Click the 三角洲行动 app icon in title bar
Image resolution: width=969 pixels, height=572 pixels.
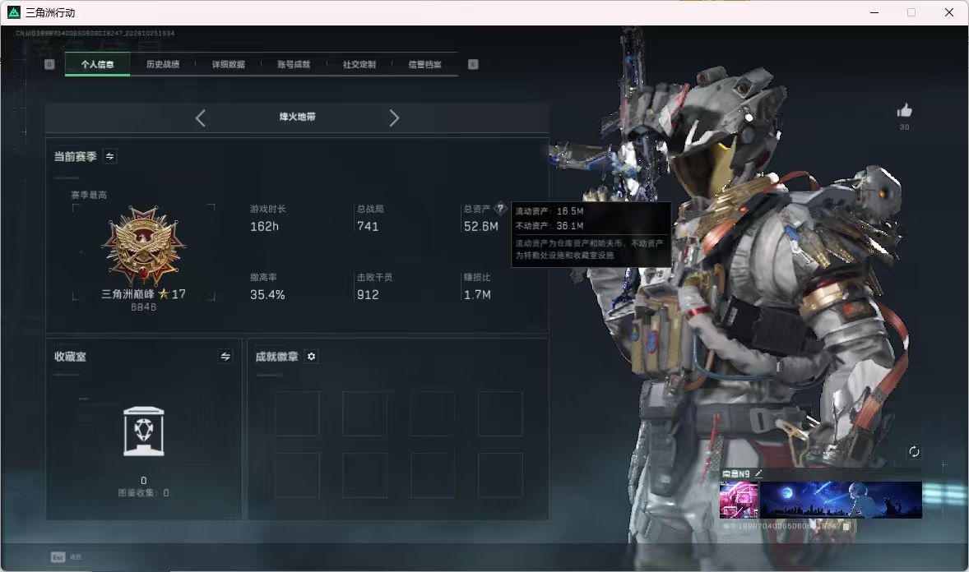point(14,12)
